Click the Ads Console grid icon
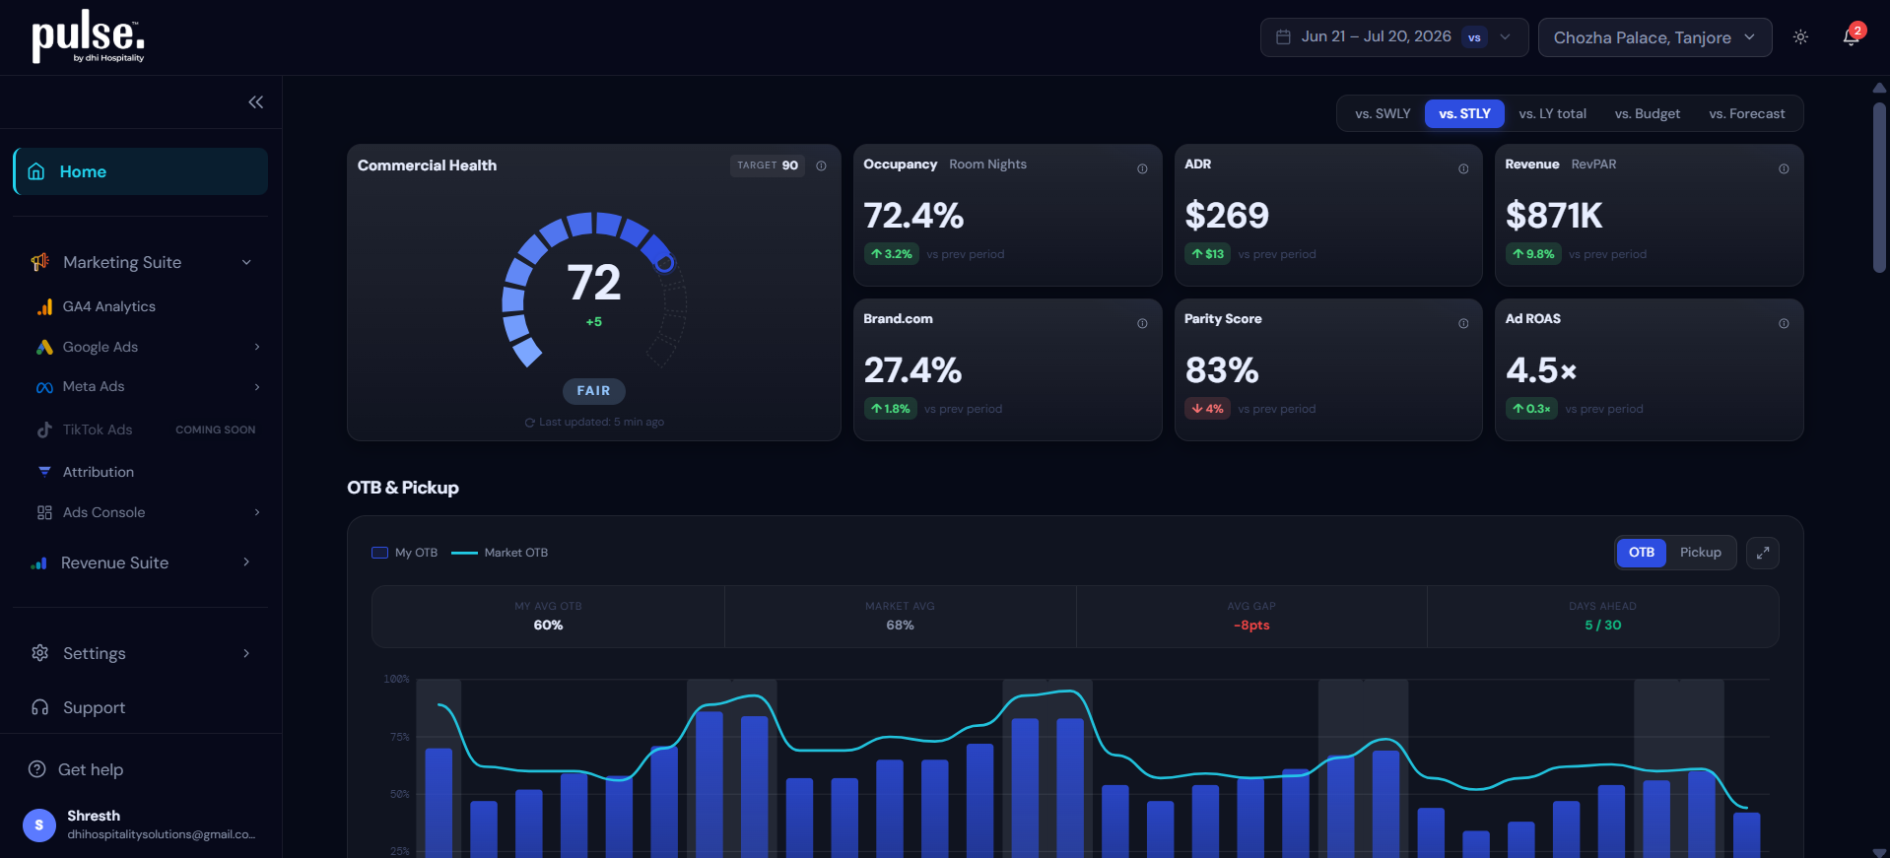 click(x=44, y=512)
